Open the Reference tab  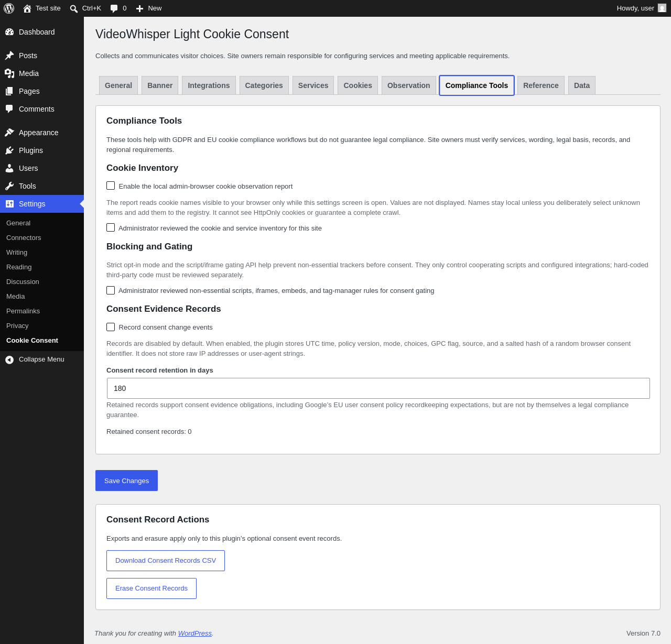pos(540,85)
